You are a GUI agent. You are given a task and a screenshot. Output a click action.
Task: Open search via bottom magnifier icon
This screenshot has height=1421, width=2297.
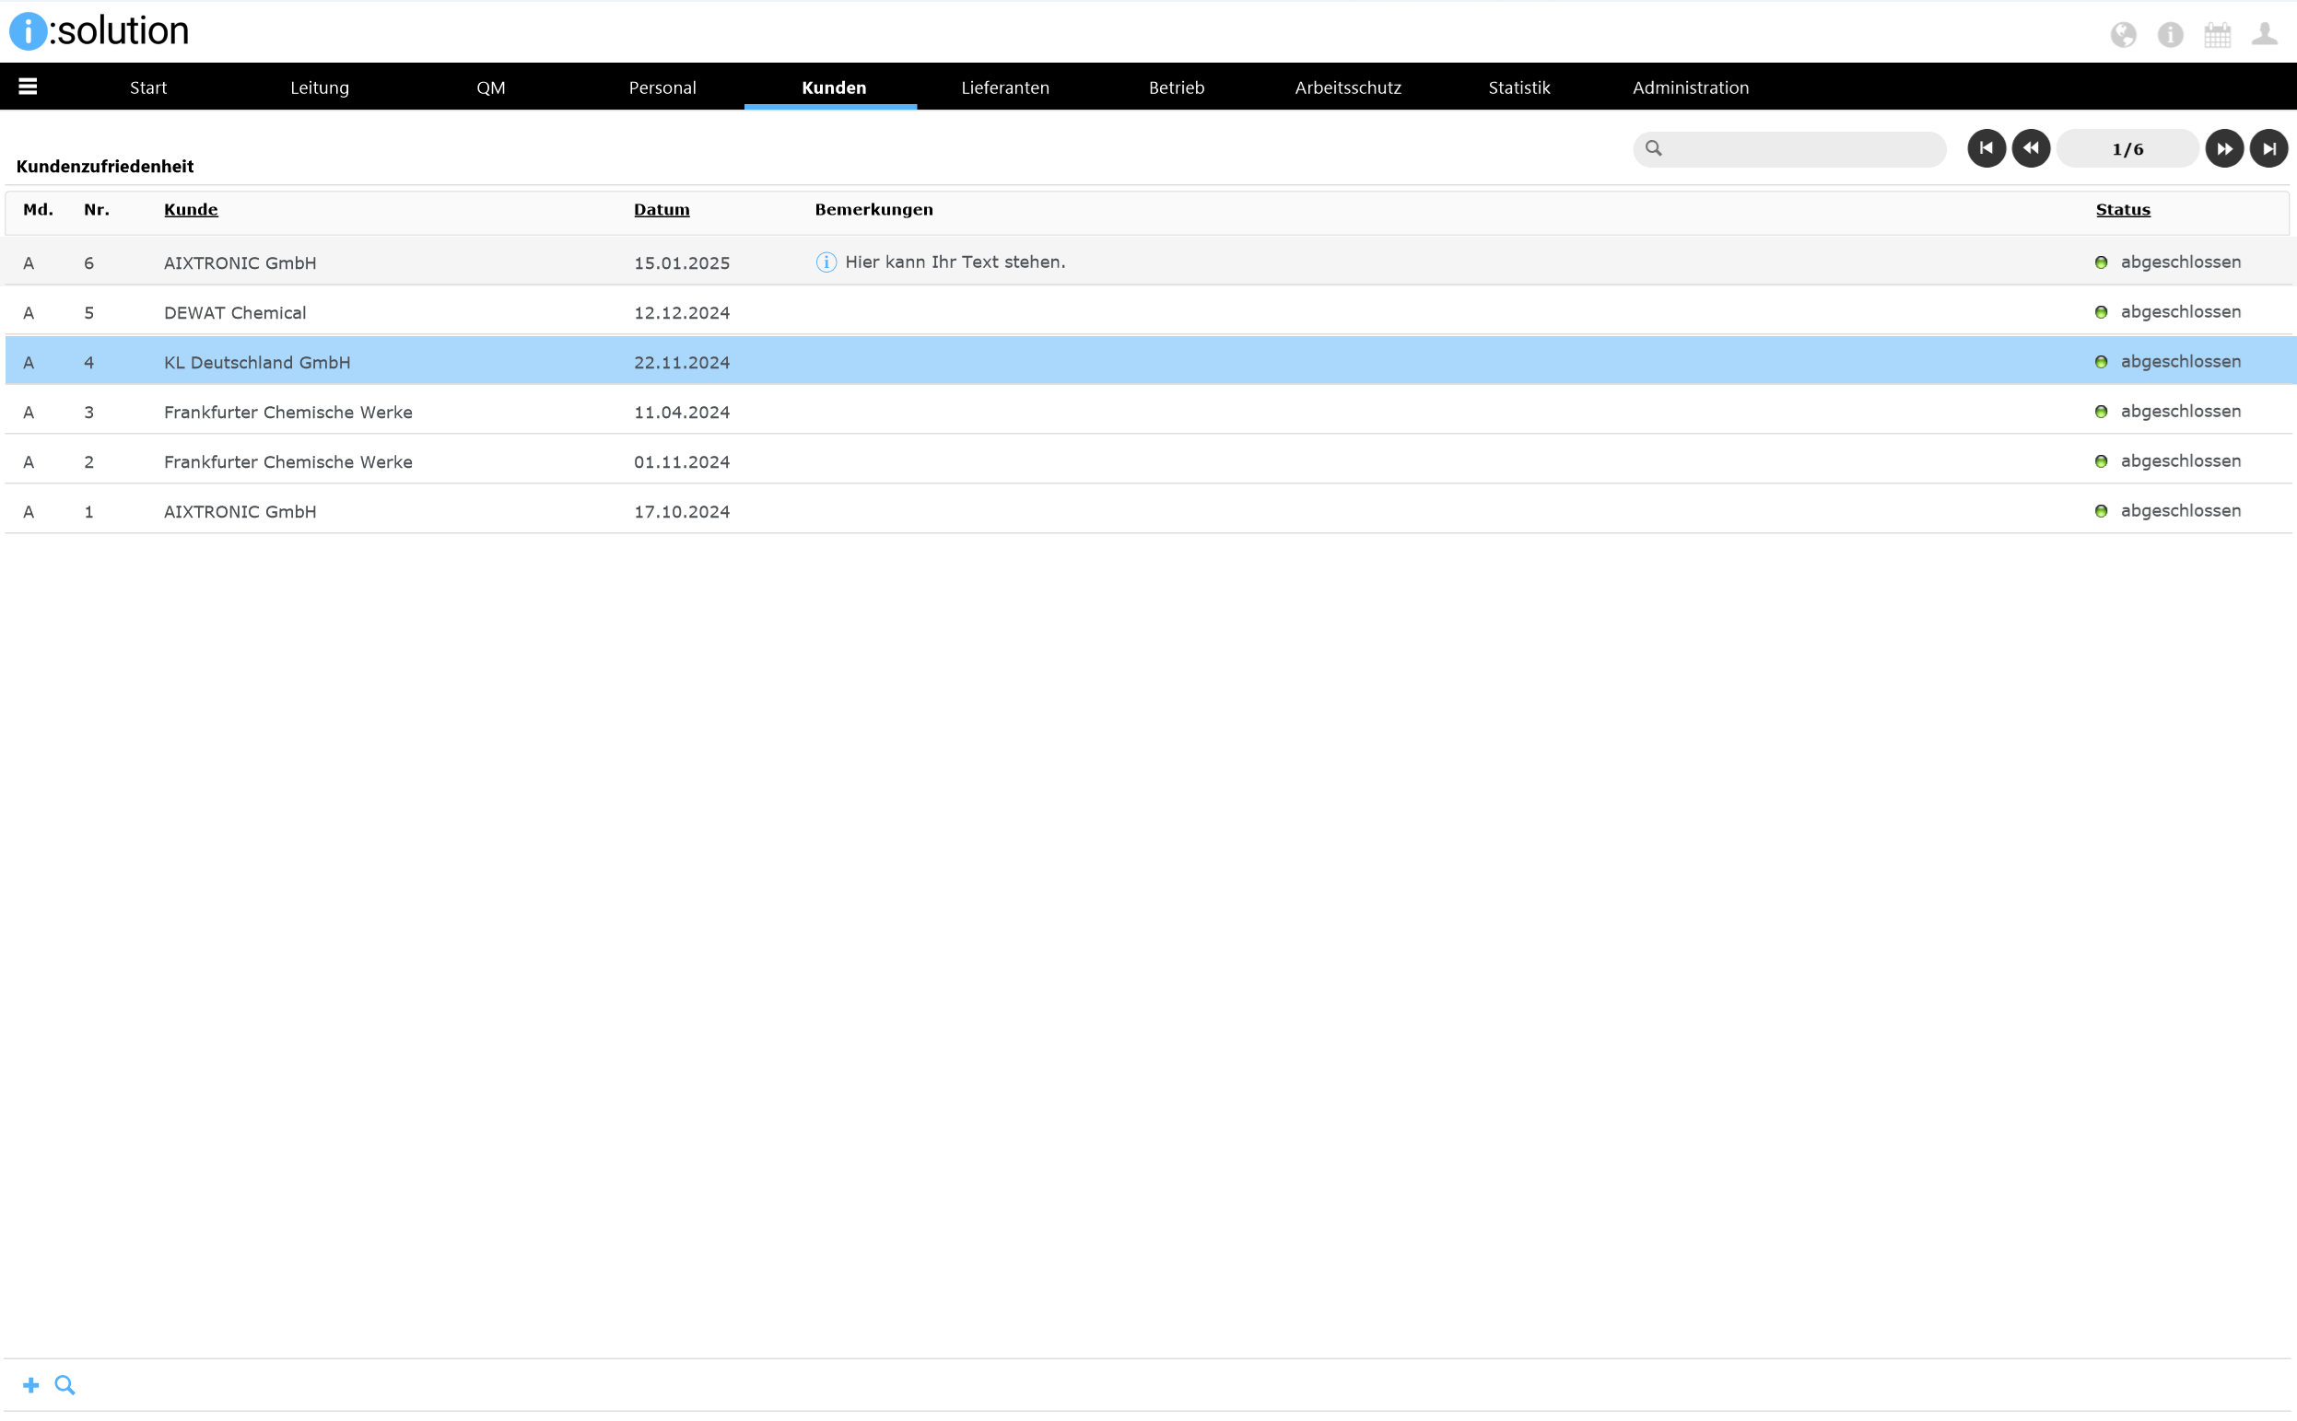(x=64, y=1384)
